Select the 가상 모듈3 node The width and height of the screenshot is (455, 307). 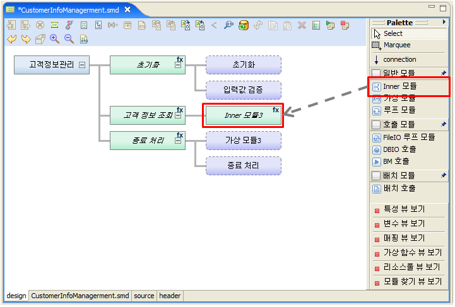pos(244,141)
